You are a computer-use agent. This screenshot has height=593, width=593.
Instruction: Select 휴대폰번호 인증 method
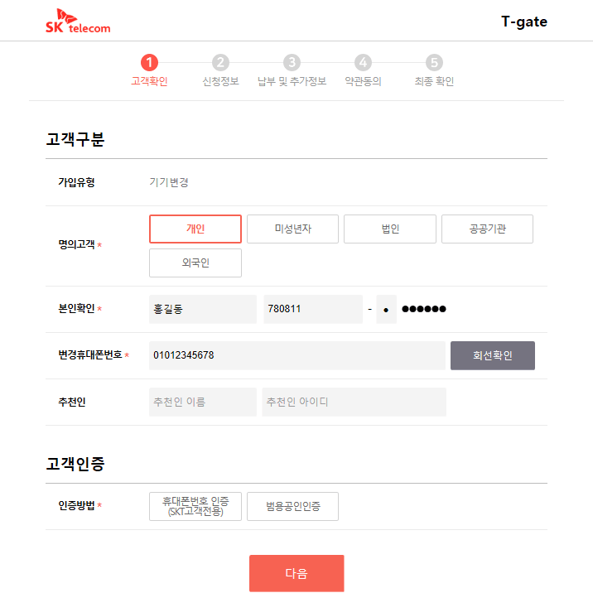195,506
